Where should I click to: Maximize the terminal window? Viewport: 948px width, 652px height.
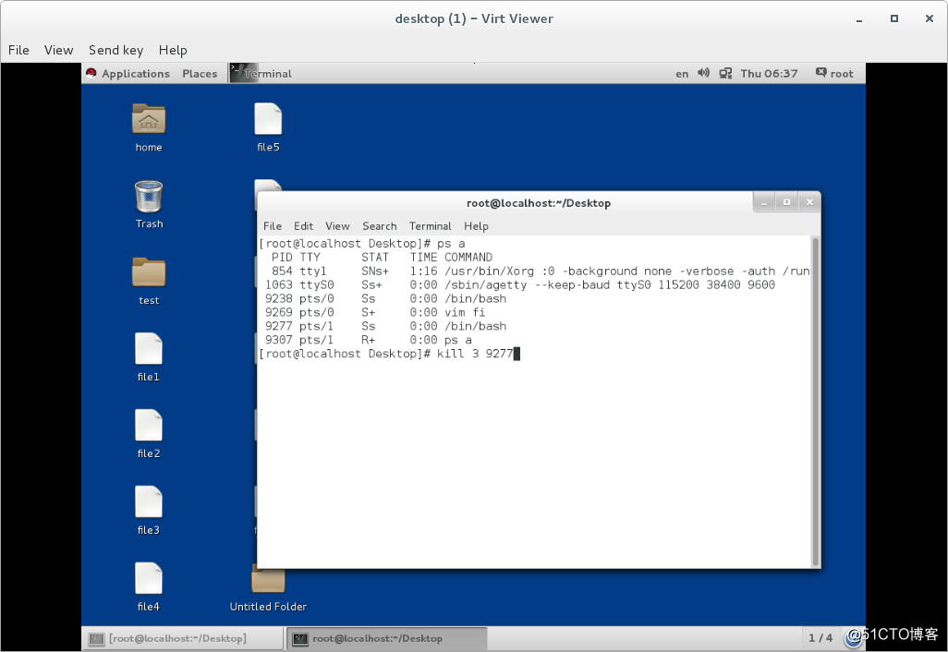point(786,202)
